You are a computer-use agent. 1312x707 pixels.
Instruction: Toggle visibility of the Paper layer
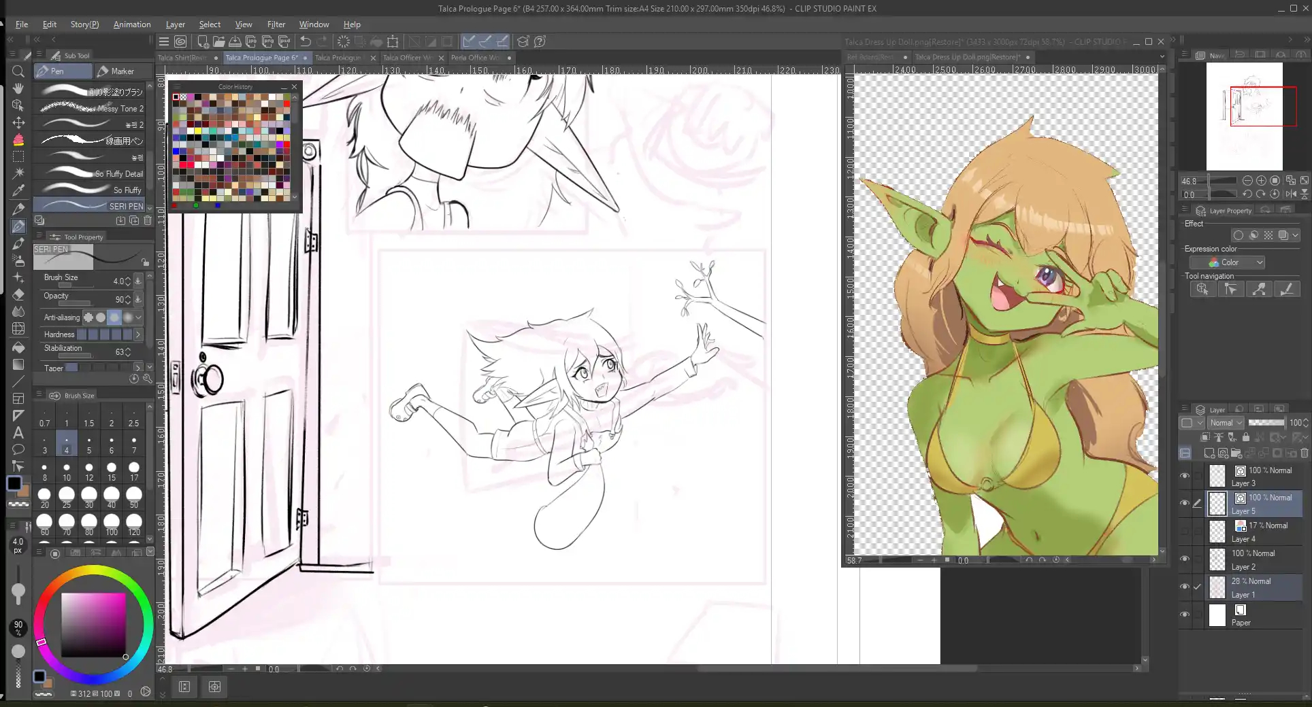coord(1185,615)
